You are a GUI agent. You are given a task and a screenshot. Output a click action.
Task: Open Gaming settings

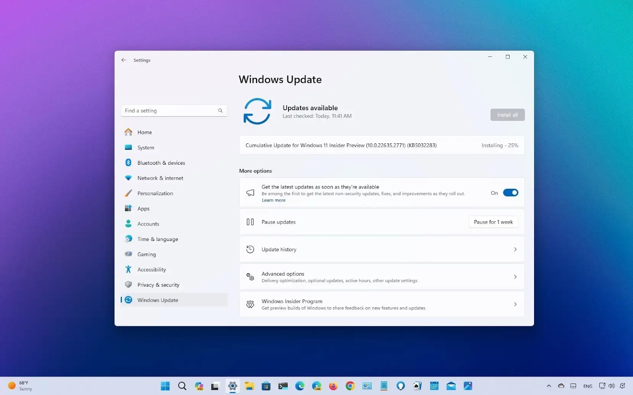[x=174, y=254]
